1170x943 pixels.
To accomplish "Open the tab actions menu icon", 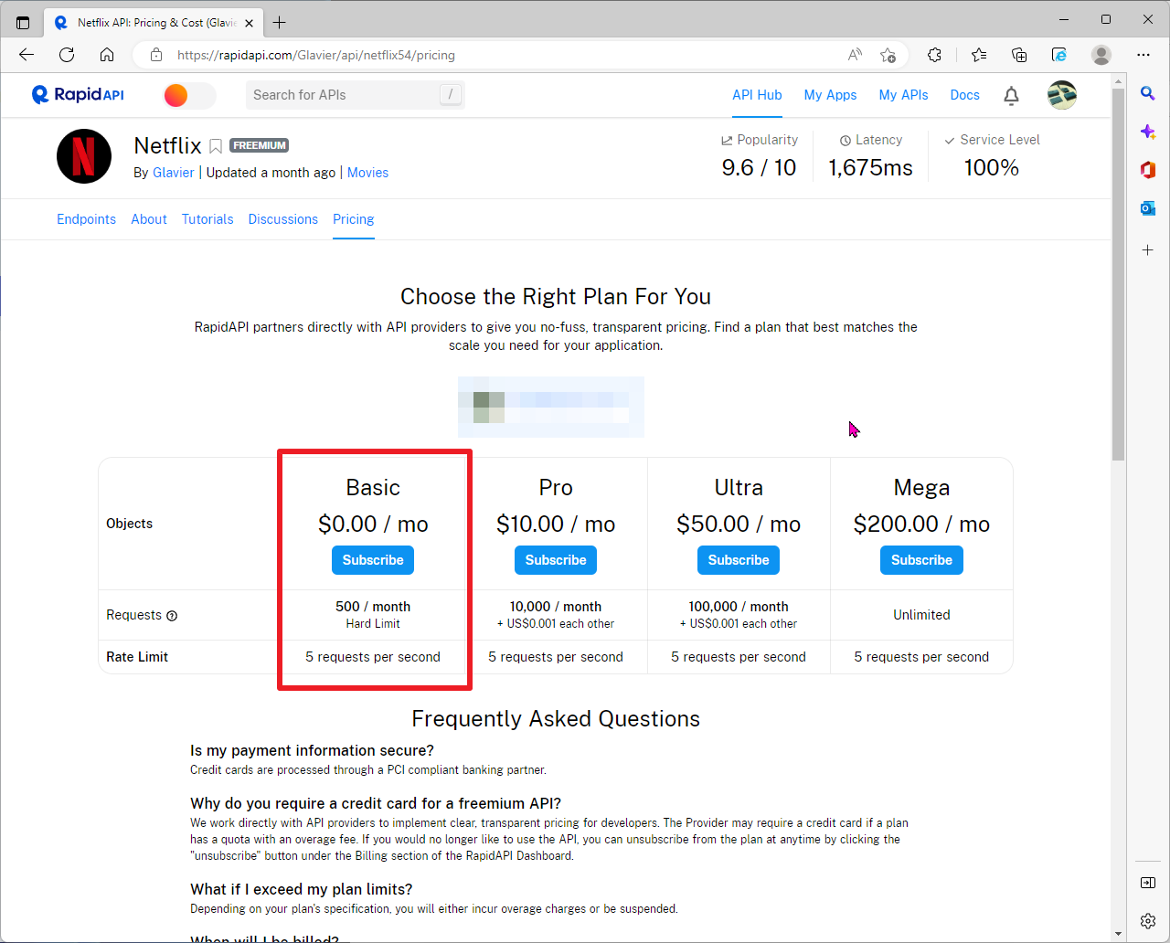I will pyautogui.click(x=23, y=22).
